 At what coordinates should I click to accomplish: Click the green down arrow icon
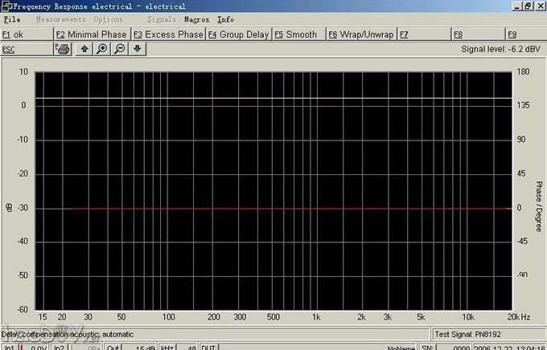point(138,49)
